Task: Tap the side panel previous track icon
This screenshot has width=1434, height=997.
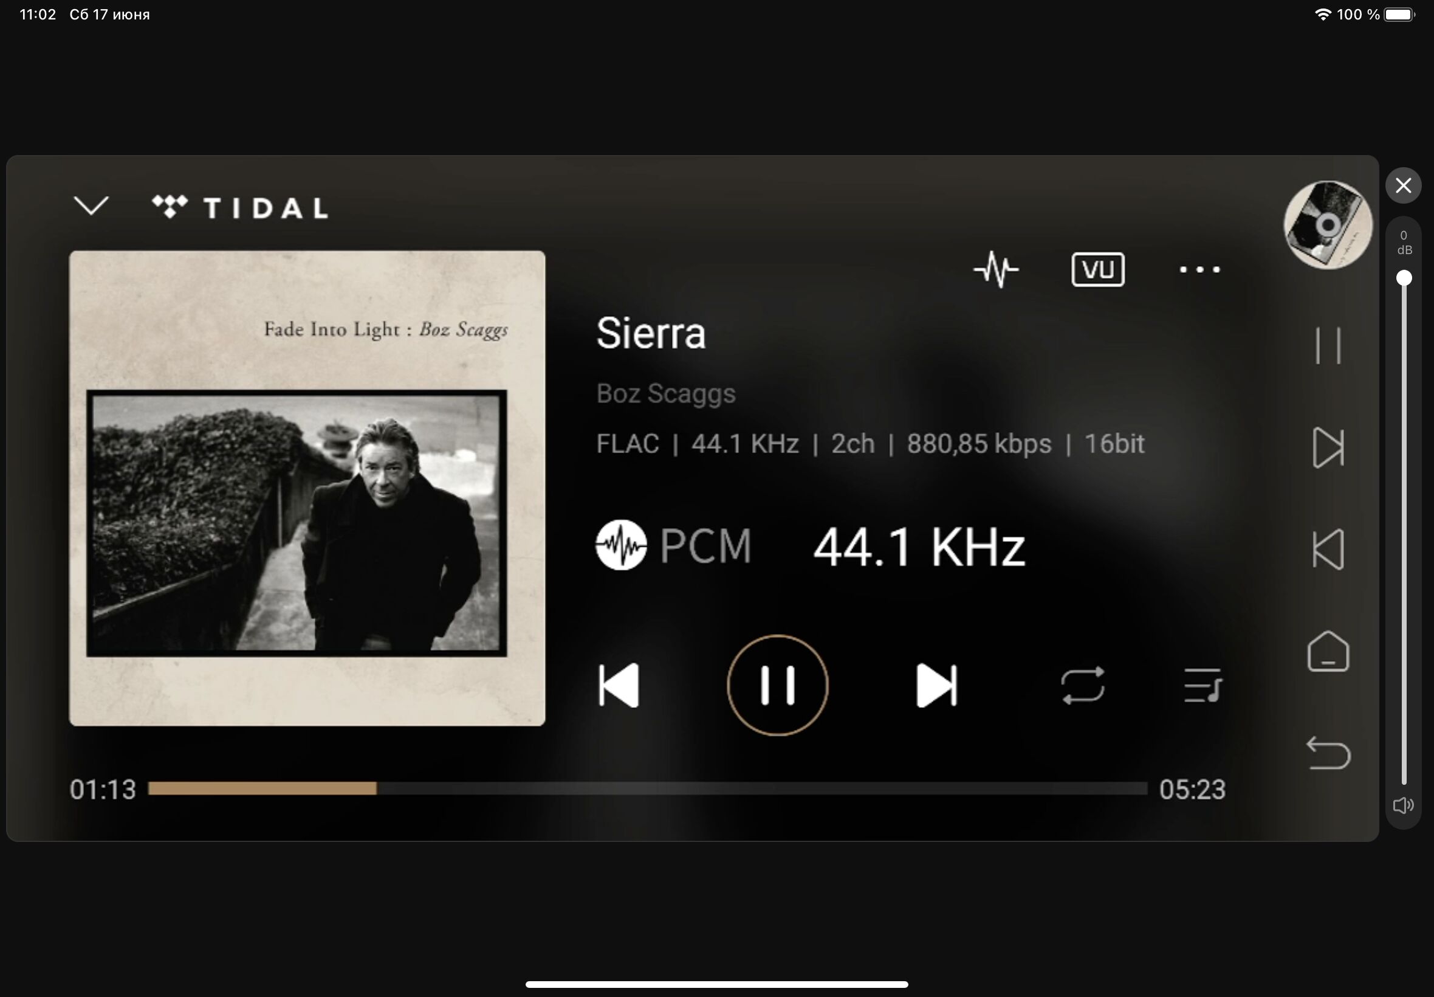Action: (x=1328, y=549)
